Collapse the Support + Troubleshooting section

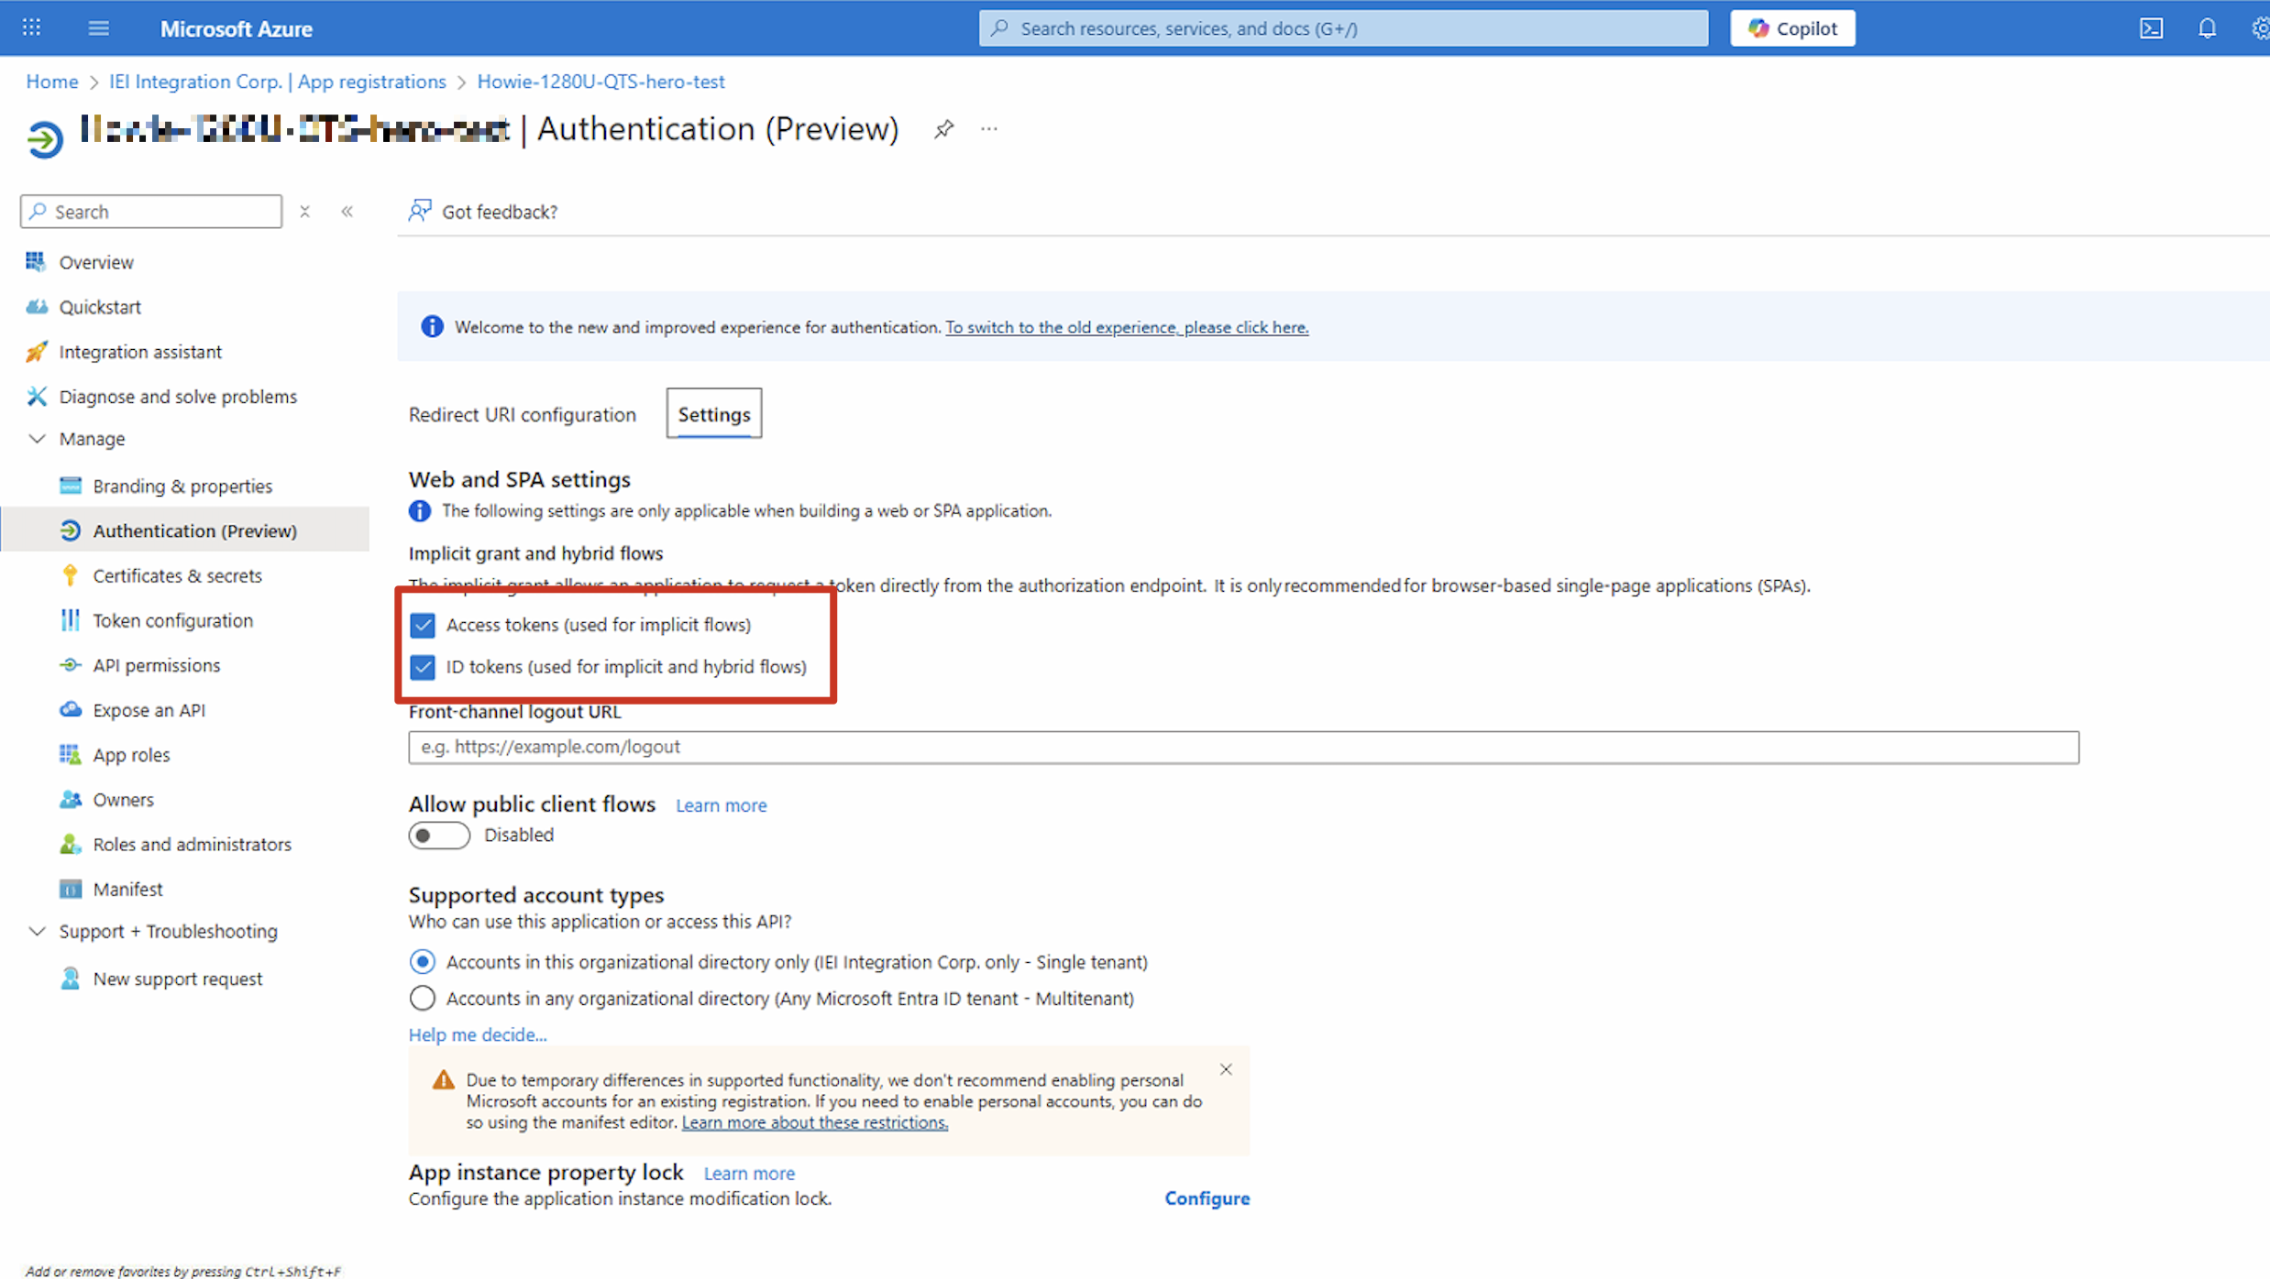[x=37, y=931]
